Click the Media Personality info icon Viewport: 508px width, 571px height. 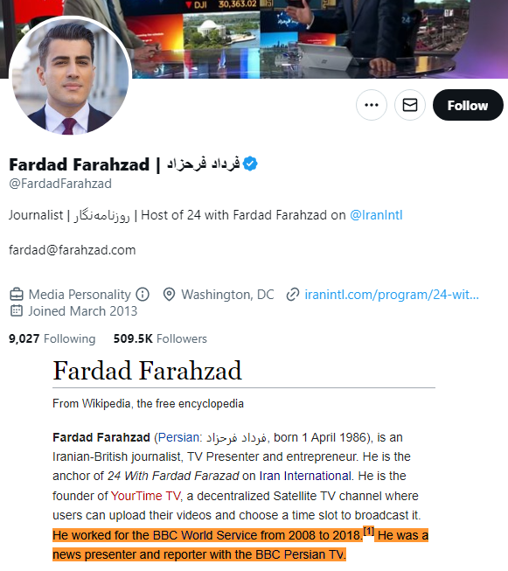pos(143,294)
